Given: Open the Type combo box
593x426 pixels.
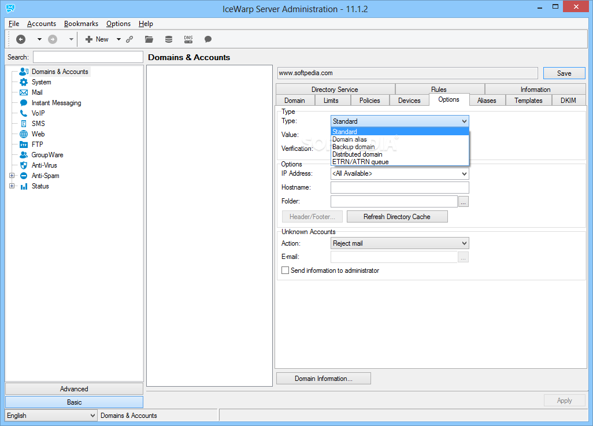Looking at the screenshot, I should coord(400,121).
